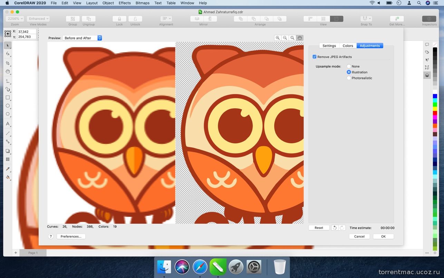The width and height of the screenshot is (444, 278).
Task: Open the Bitmaps menu
Action: pyautogui.click(x=143, y=3)
